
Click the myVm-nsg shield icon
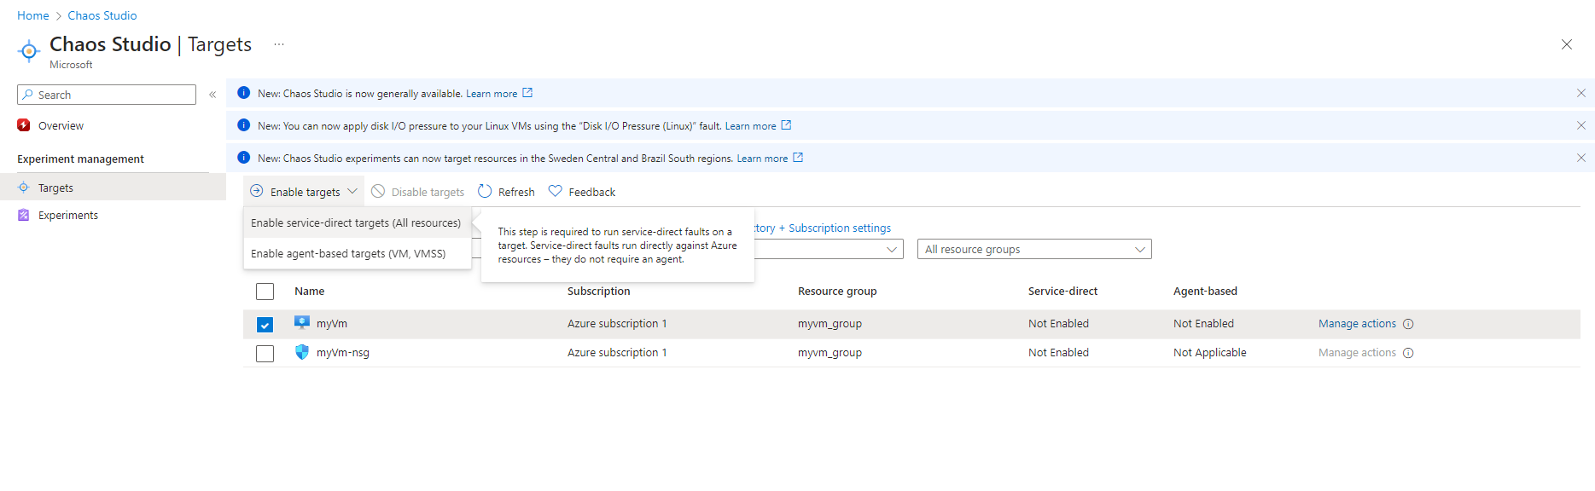point(302,352)
